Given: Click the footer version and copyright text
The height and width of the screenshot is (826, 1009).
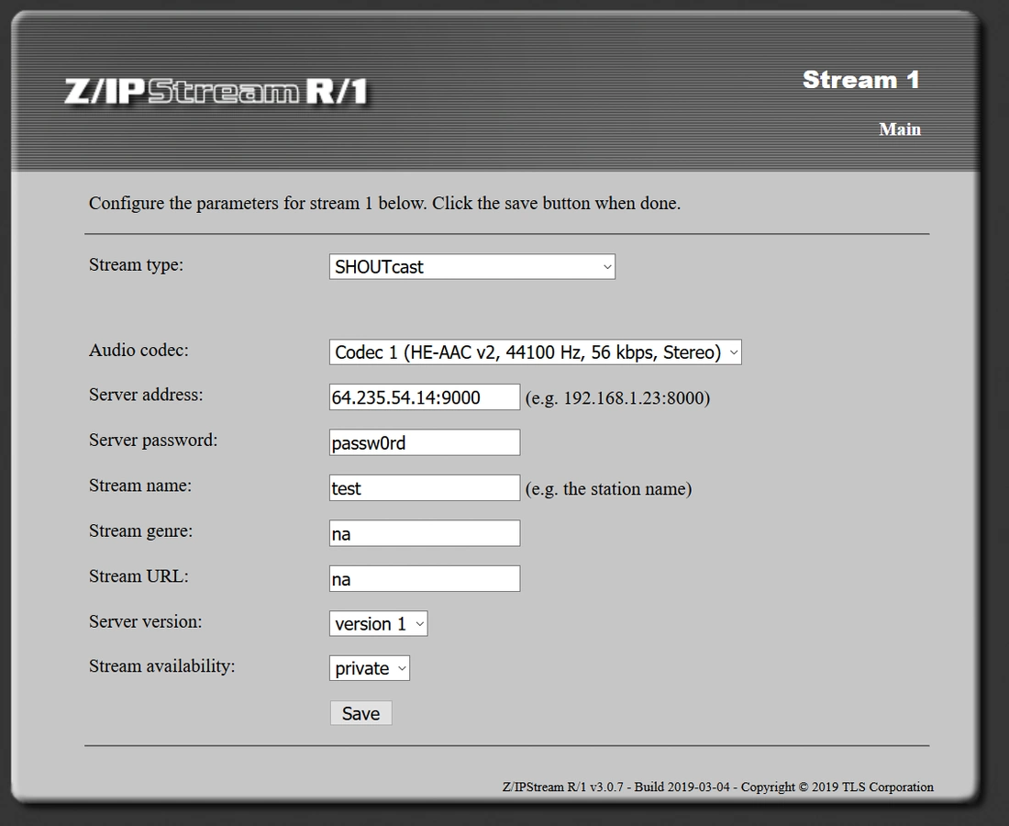Looking at the screenshot, I should [x=717, y=787].
